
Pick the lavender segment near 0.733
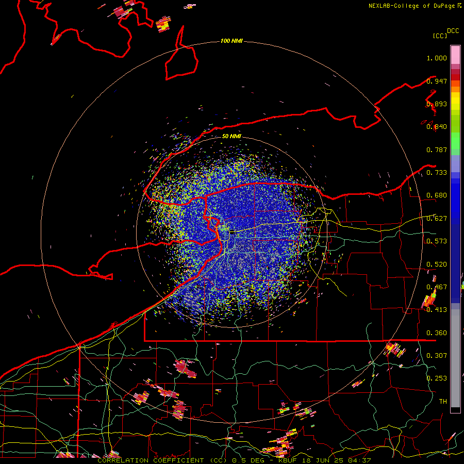click(455, 163)
